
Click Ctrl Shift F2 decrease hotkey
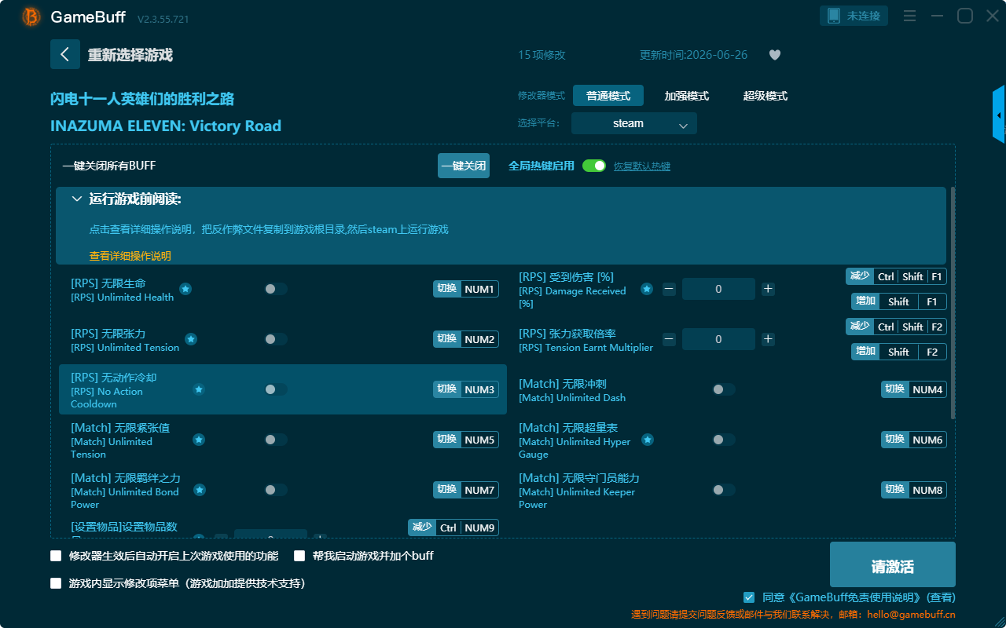coord(896,327)
